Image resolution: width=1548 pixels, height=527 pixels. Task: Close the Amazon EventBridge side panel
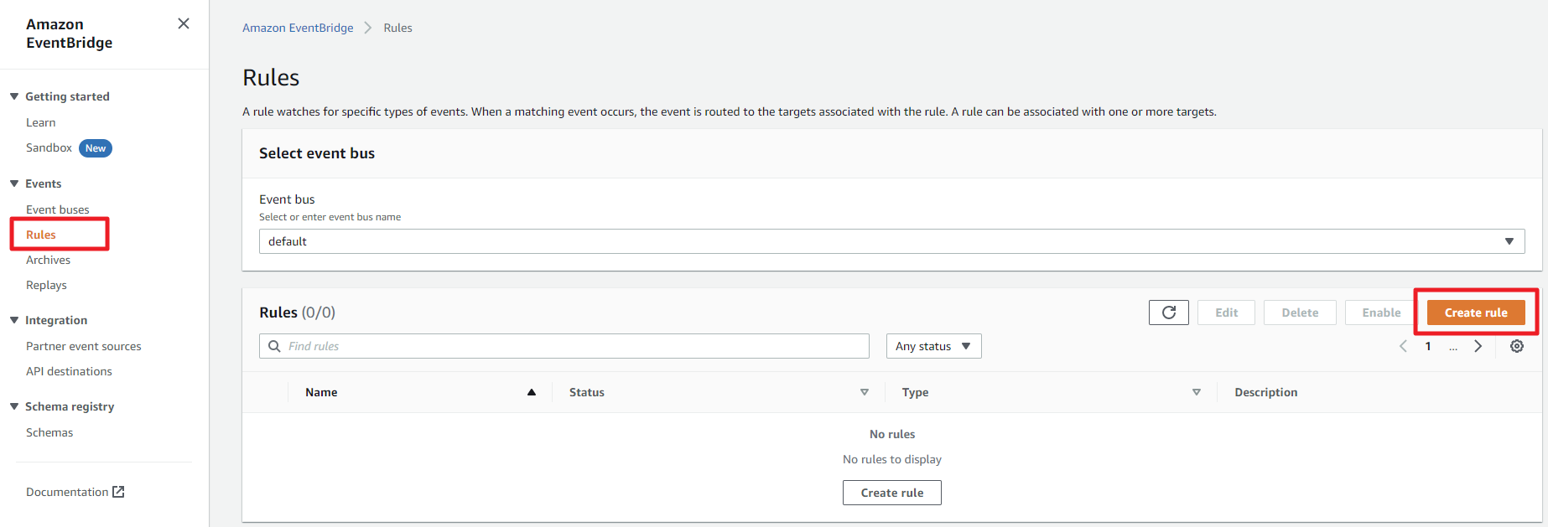tap(184, 23)
